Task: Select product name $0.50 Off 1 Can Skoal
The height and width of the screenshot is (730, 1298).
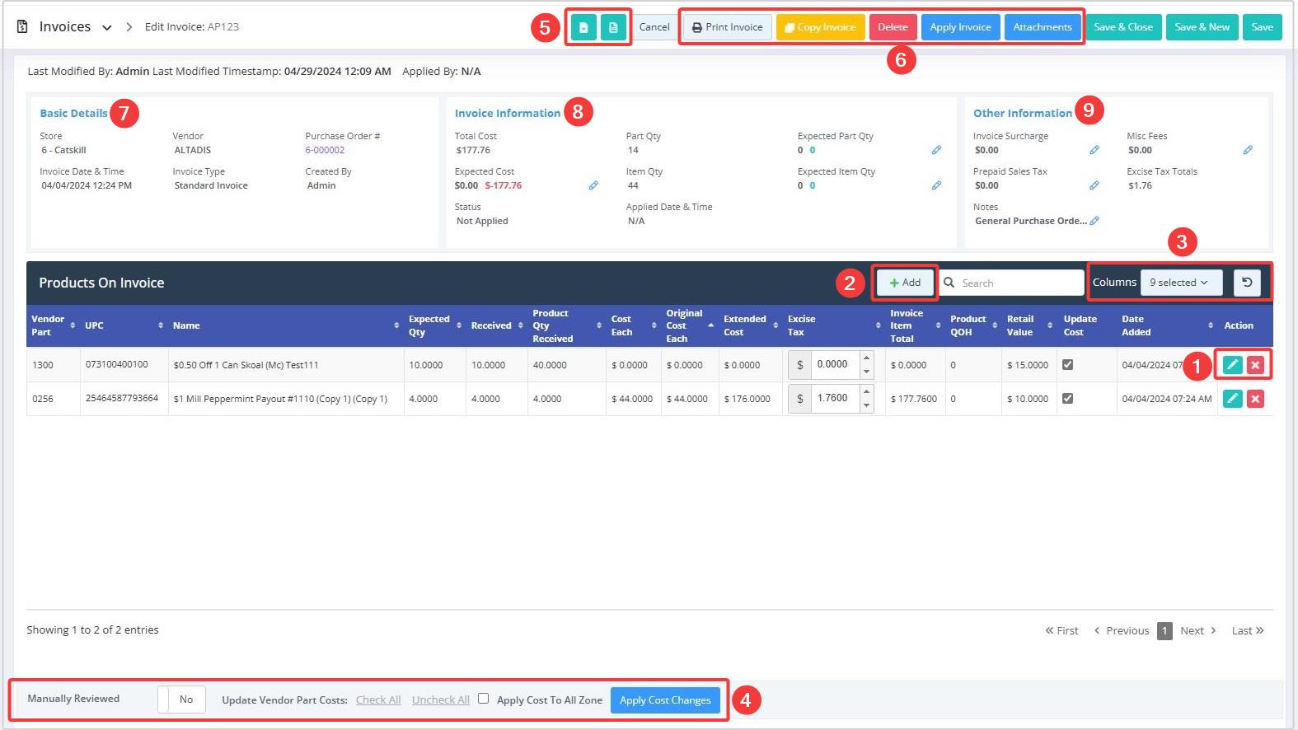Action: click(246, 365)
